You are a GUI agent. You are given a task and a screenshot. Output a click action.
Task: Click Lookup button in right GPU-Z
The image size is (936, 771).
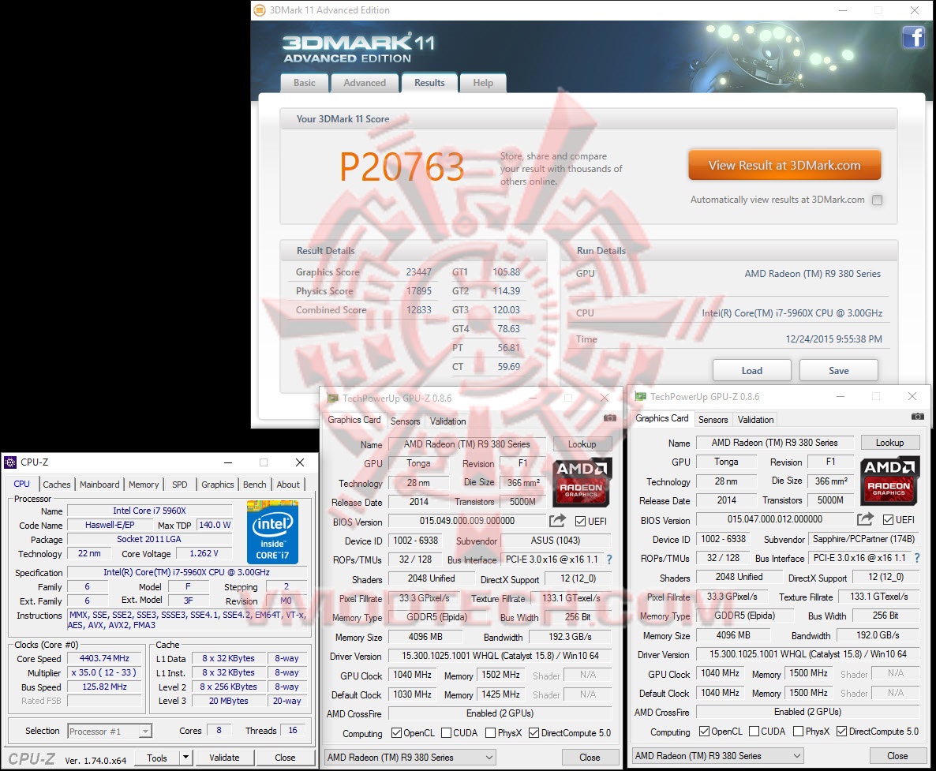click(x=890, y=442)
